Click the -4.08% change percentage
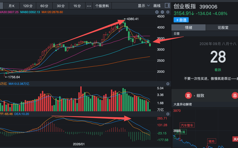 tap(220, 14)
